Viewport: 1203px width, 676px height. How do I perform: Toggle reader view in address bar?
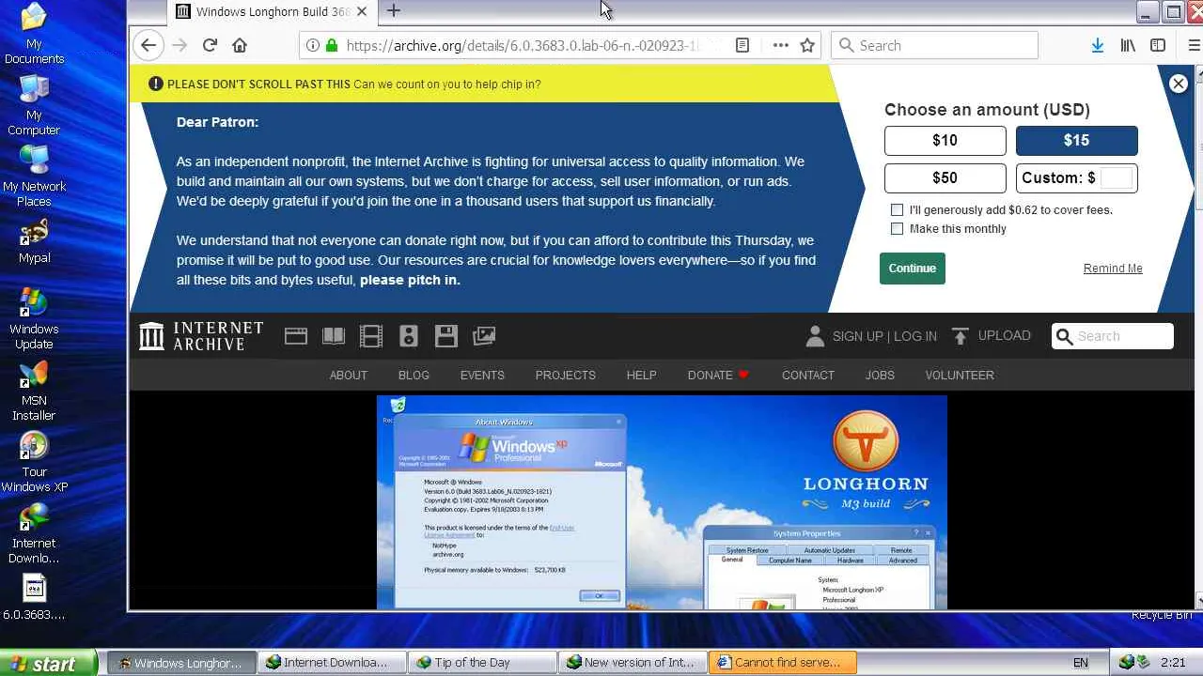(x=742, y=45)
